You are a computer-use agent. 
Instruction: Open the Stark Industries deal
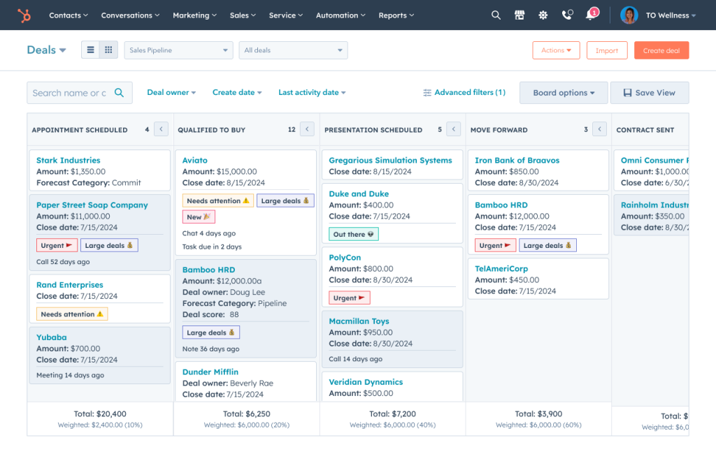67,160
